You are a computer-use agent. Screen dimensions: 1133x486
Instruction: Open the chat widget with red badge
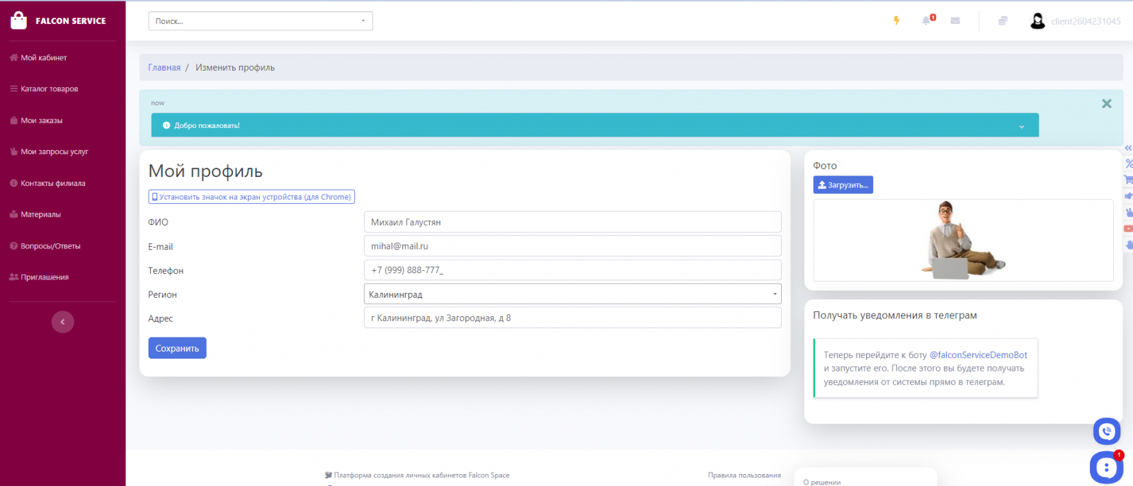[x=1106, y=467]
